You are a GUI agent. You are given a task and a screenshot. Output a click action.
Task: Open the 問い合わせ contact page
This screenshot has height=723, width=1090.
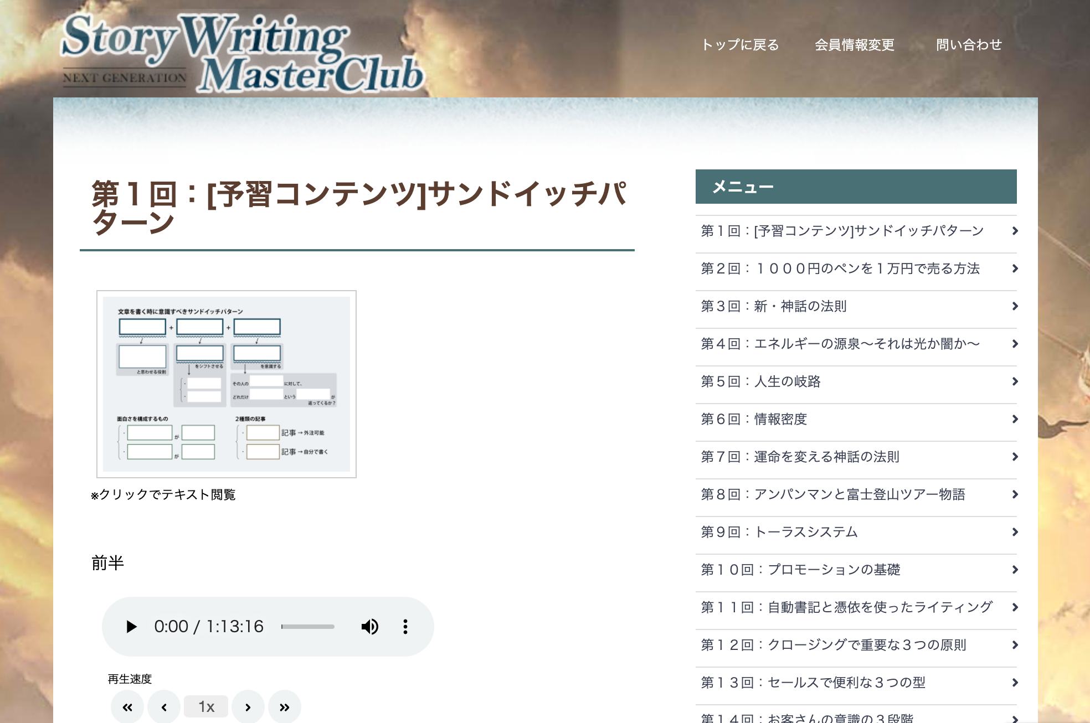[x=969, y=45]
